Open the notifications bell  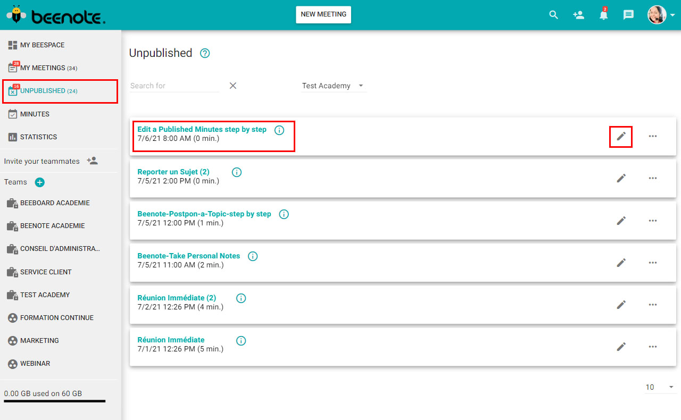coord(603,14)
